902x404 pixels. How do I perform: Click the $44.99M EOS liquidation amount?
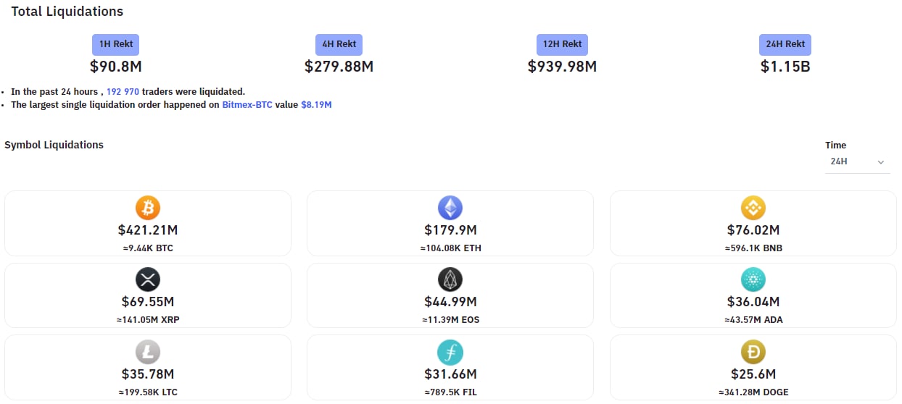coord(450,301)
